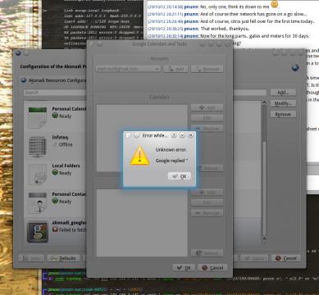Select the akonadi_googlecalendar resource icon
Image resolution: width=319 pixels, height=295 pixels.
38,232
